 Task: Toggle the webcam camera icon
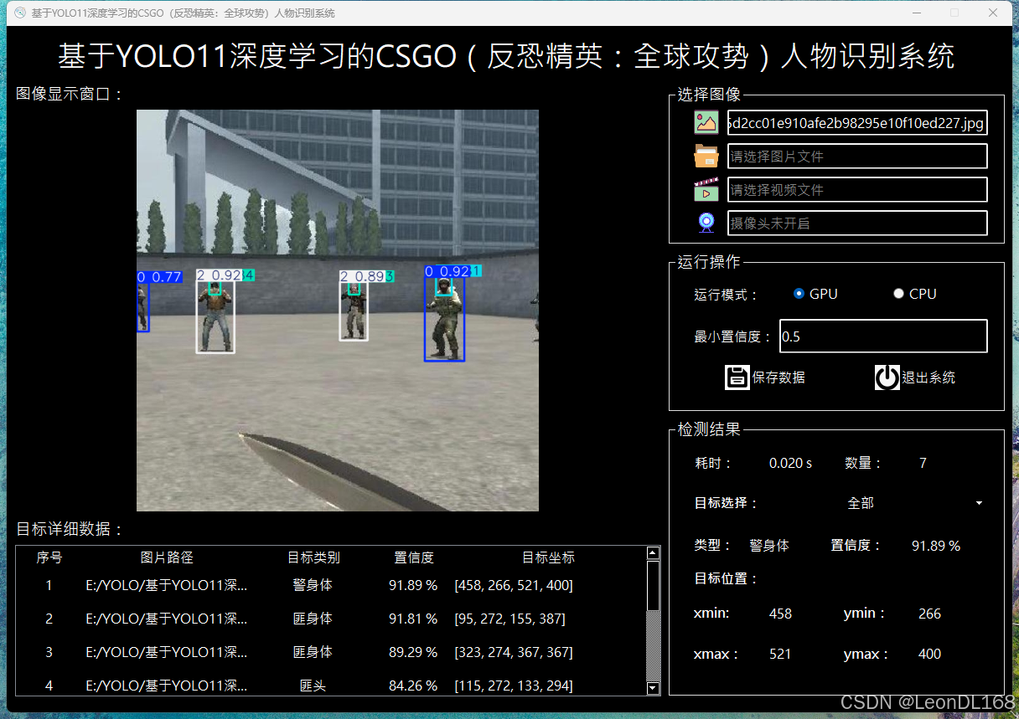(706, 223)
